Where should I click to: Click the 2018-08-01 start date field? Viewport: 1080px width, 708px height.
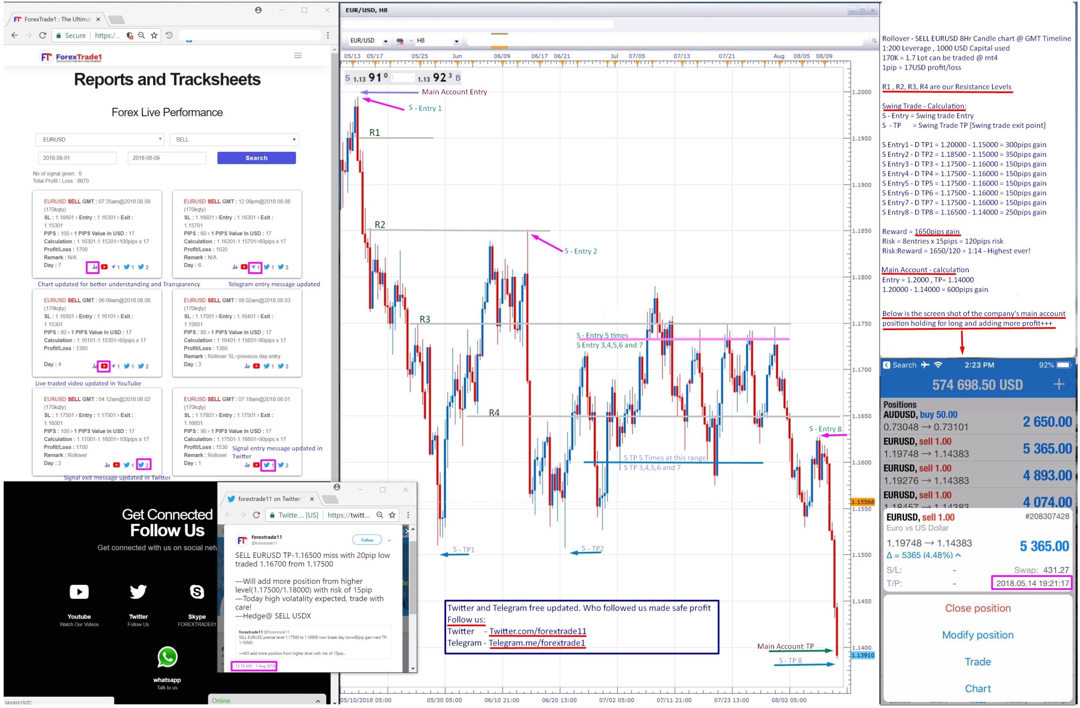pos(78,158)
